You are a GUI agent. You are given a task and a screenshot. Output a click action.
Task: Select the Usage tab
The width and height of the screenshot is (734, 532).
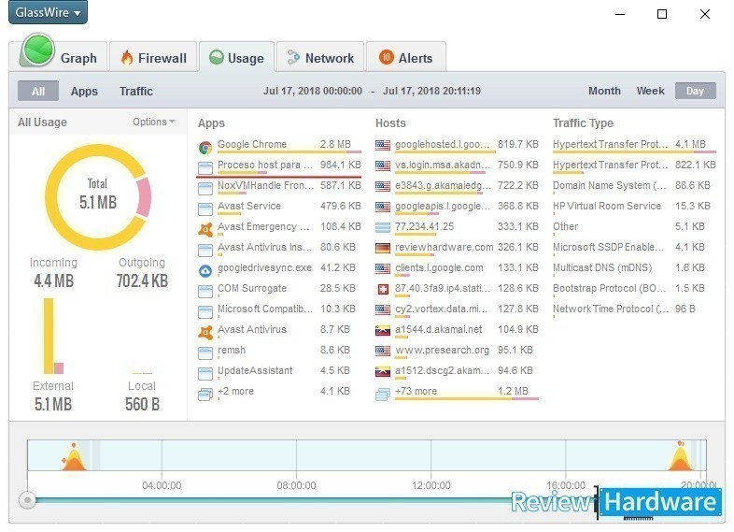tap(236, 57)
